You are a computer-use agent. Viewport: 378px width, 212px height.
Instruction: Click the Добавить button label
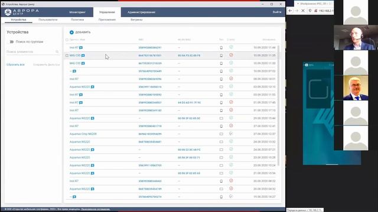click(x=83, y=32)
